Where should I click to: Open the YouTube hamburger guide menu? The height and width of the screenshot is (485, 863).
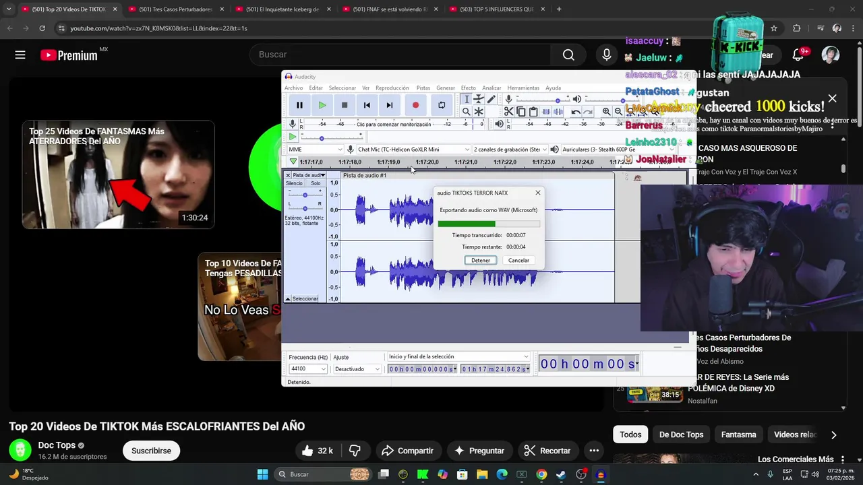click(20, 55)
